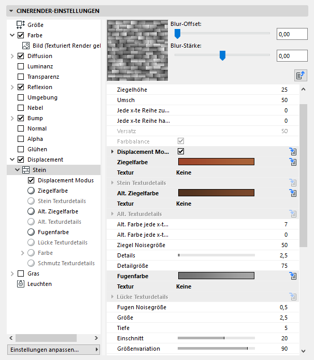The height and width of the screenshot is (360, 314).
Task: Select the Bild texture image icon
Action: [x=26, y=46]
